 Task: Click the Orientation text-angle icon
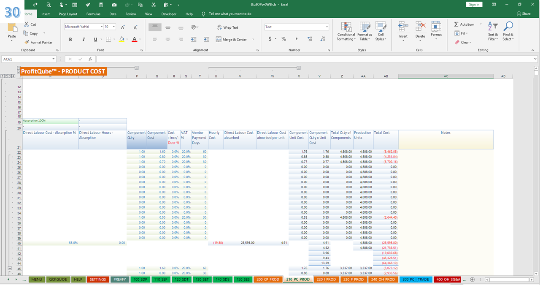194,27
